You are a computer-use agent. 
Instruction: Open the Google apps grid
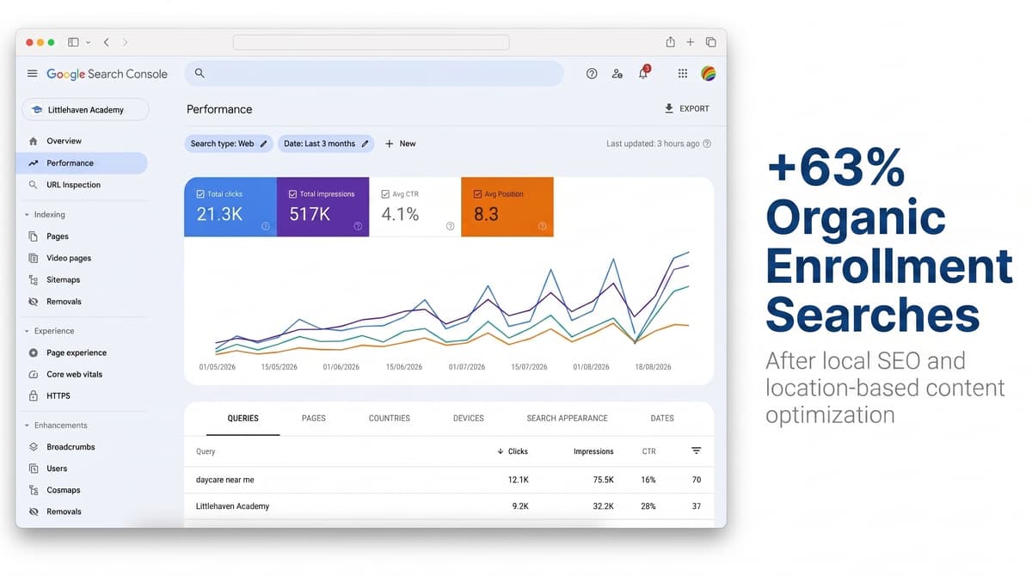point(683,74)
